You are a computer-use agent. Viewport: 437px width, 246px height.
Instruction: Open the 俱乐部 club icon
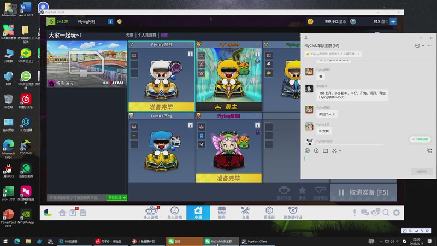point(269,213)
